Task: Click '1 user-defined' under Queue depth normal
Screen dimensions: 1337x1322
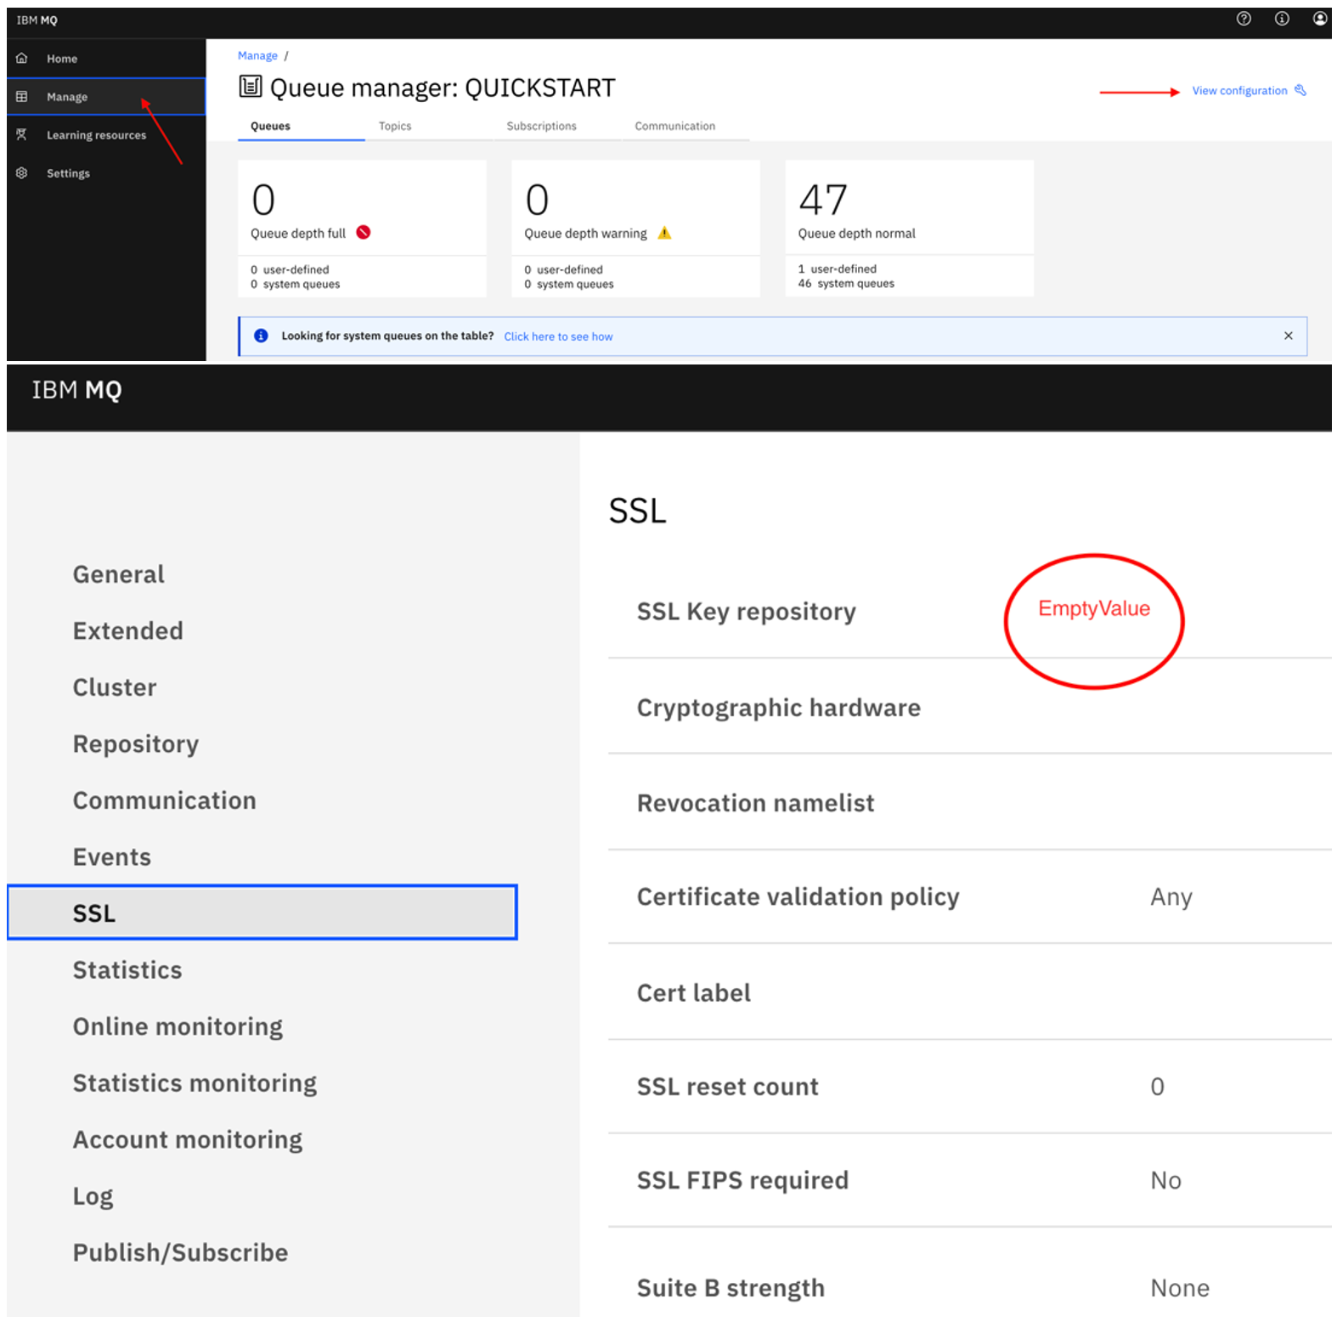Action: click(x=837, y=268)
